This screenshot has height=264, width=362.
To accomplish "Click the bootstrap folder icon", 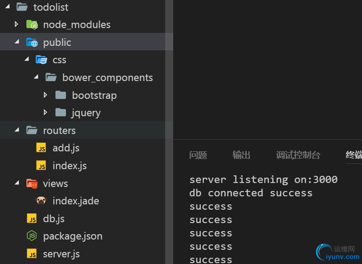I will tap(61, 95).
